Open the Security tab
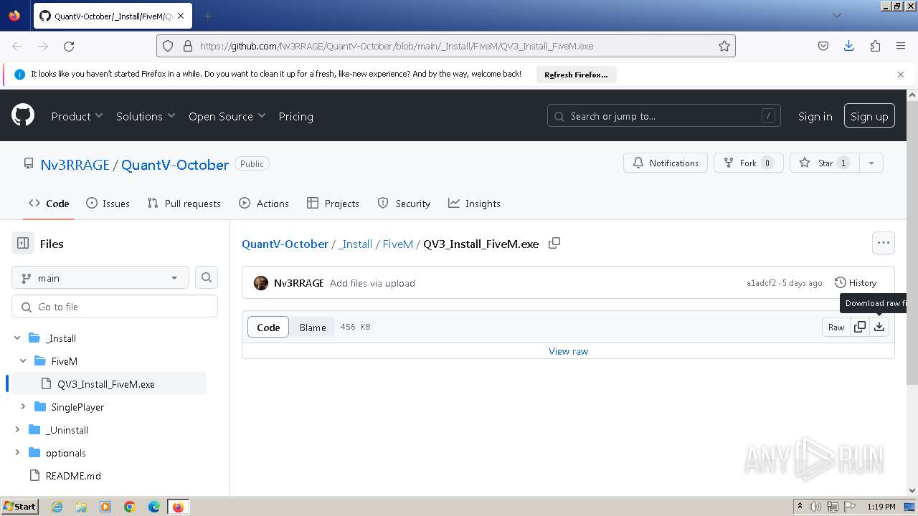The image size is (918, 516). [404, 204]
